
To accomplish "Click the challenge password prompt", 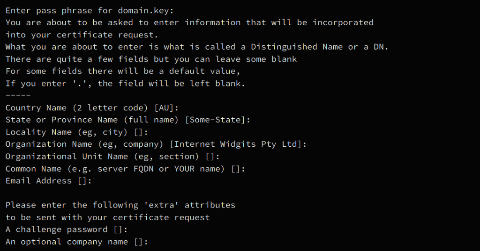I will (67, 229).
